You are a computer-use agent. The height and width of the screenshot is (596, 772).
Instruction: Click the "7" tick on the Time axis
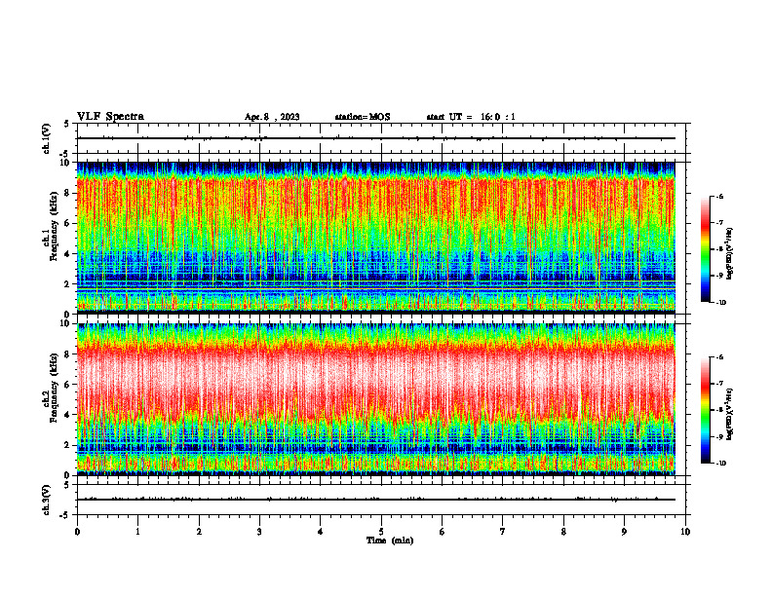pos(503,532)
